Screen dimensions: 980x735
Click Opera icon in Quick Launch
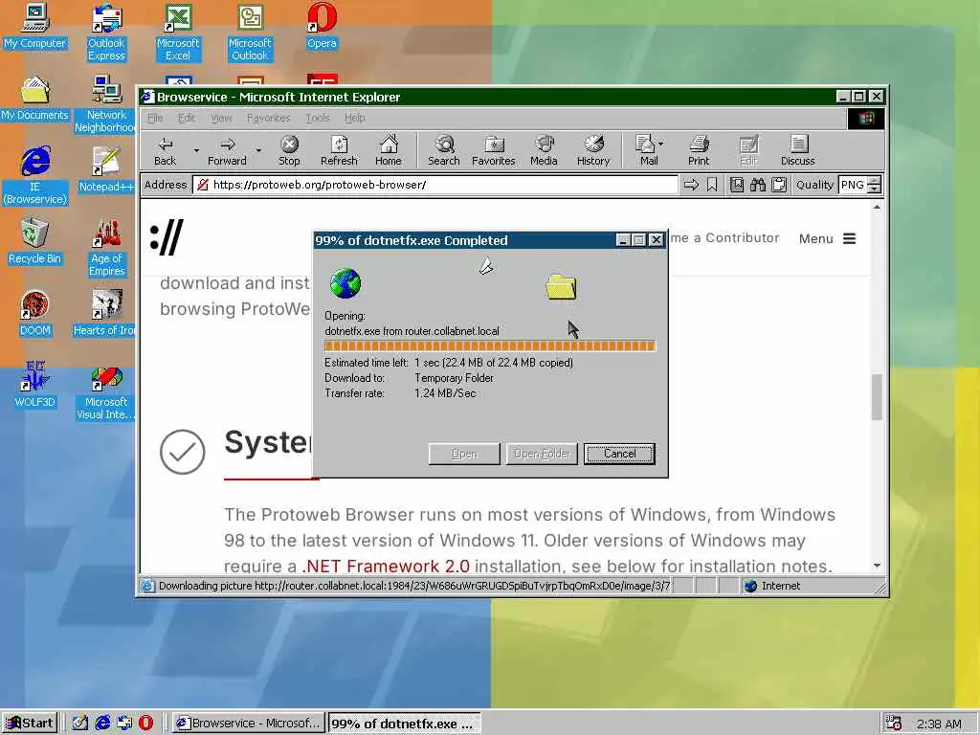(145, 723)
